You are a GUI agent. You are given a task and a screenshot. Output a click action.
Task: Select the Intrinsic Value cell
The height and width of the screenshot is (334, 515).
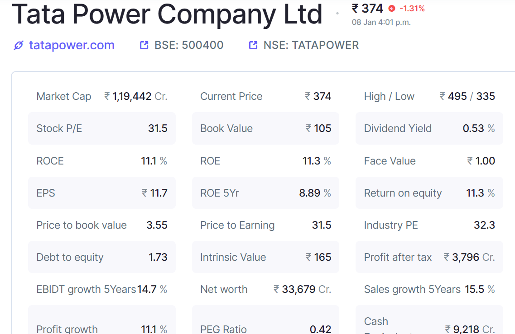(265, 257)
